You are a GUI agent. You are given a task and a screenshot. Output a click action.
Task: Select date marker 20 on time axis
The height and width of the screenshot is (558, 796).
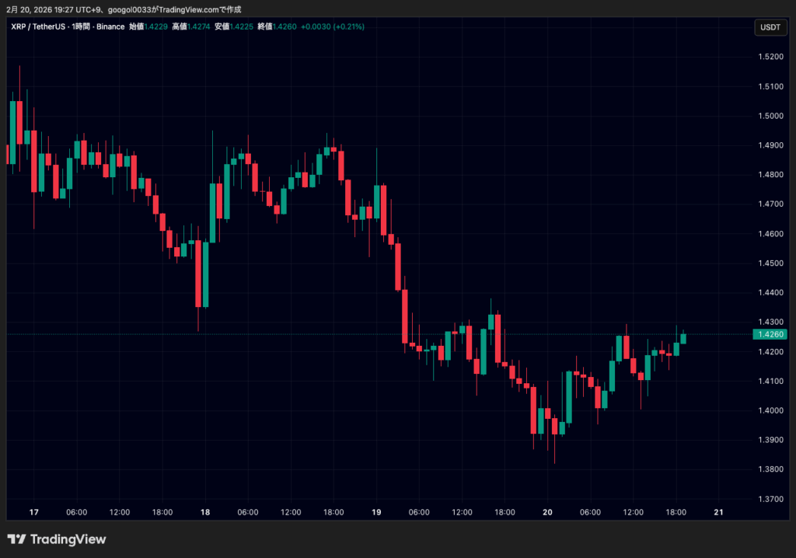click(x=546, y=513)
